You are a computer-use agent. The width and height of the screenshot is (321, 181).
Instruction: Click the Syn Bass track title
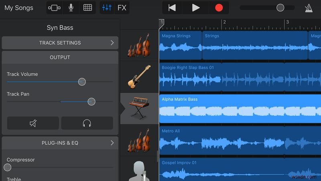60,27
